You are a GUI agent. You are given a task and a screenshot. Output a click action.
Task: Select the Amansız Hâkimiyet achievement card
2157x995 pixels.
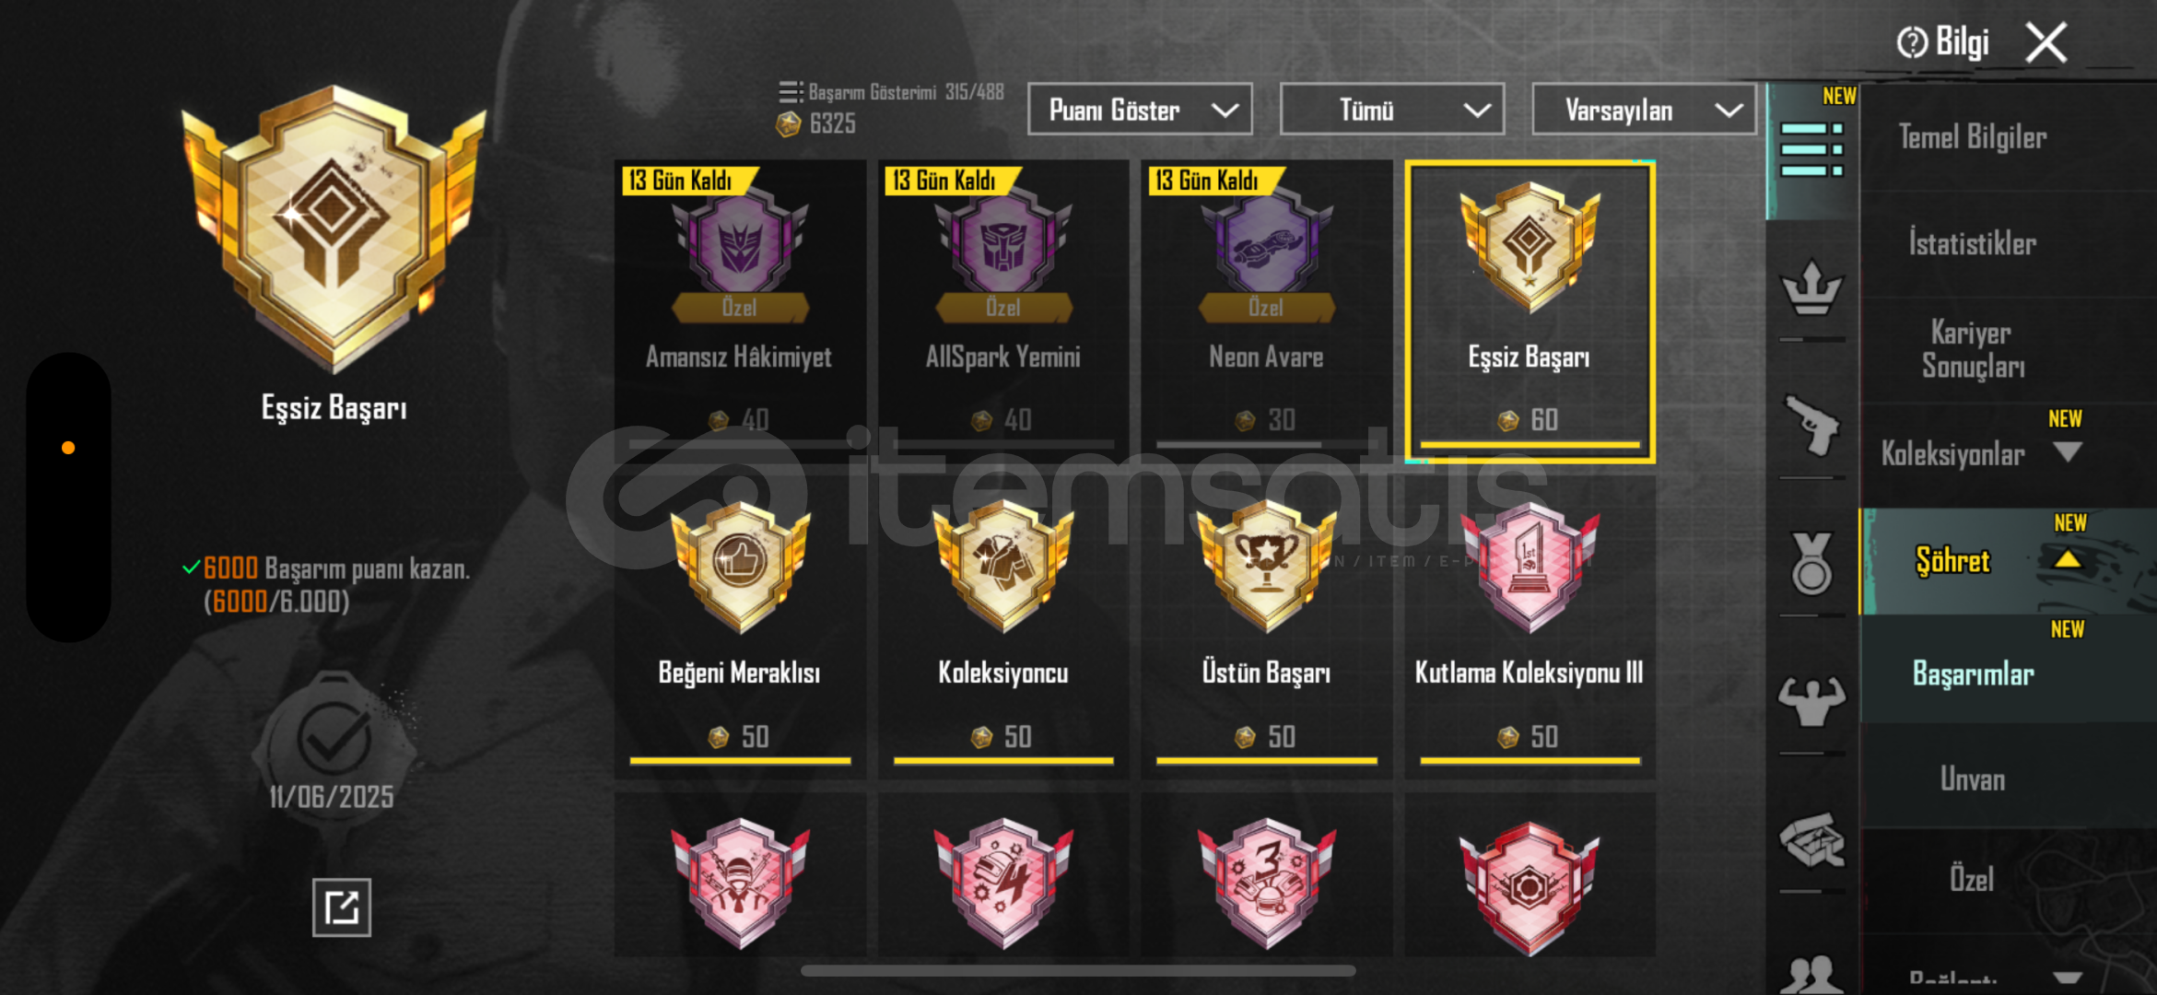point(740,305)
